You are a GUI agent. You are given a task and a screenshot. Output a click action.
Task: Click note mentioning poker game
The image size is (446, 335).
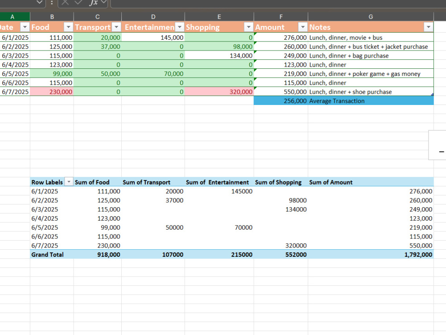pyautogui.click(x=371, y=74)
